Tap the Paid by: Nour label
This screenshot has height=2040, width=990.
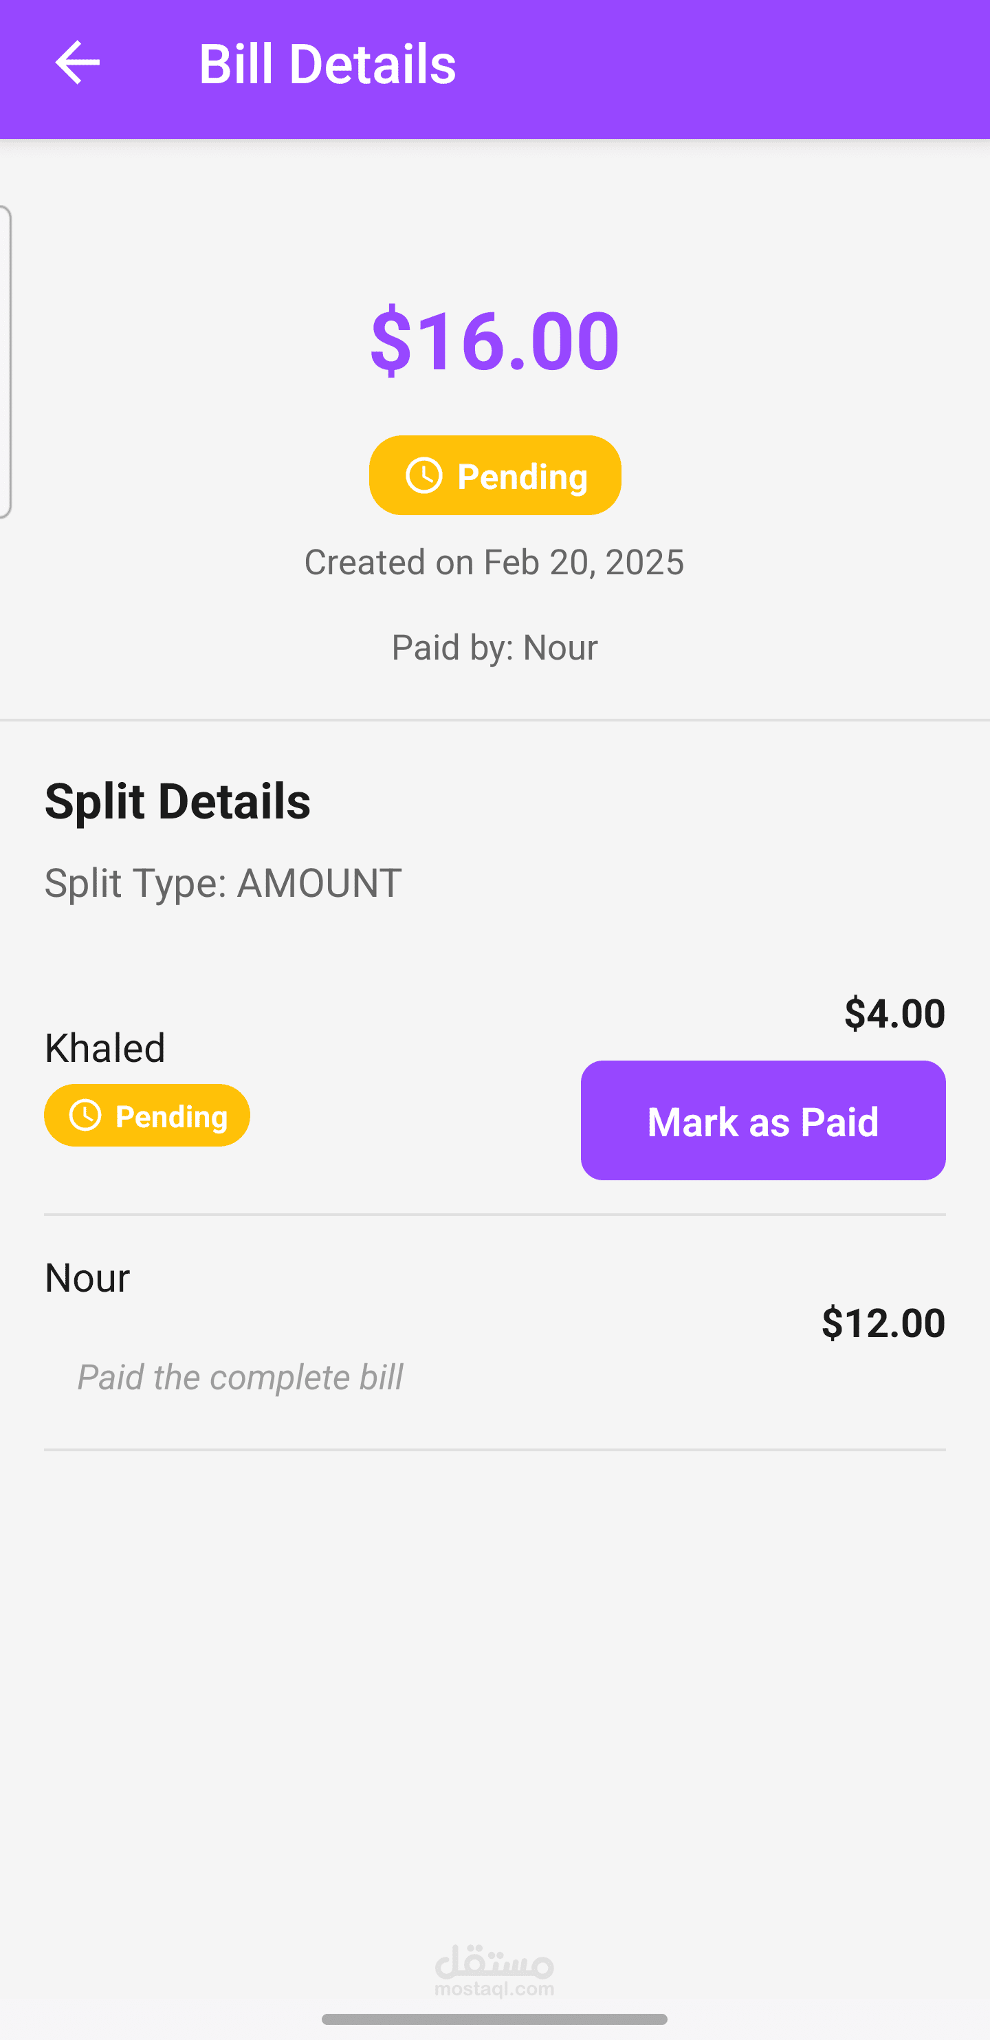[x=494, y=648]
